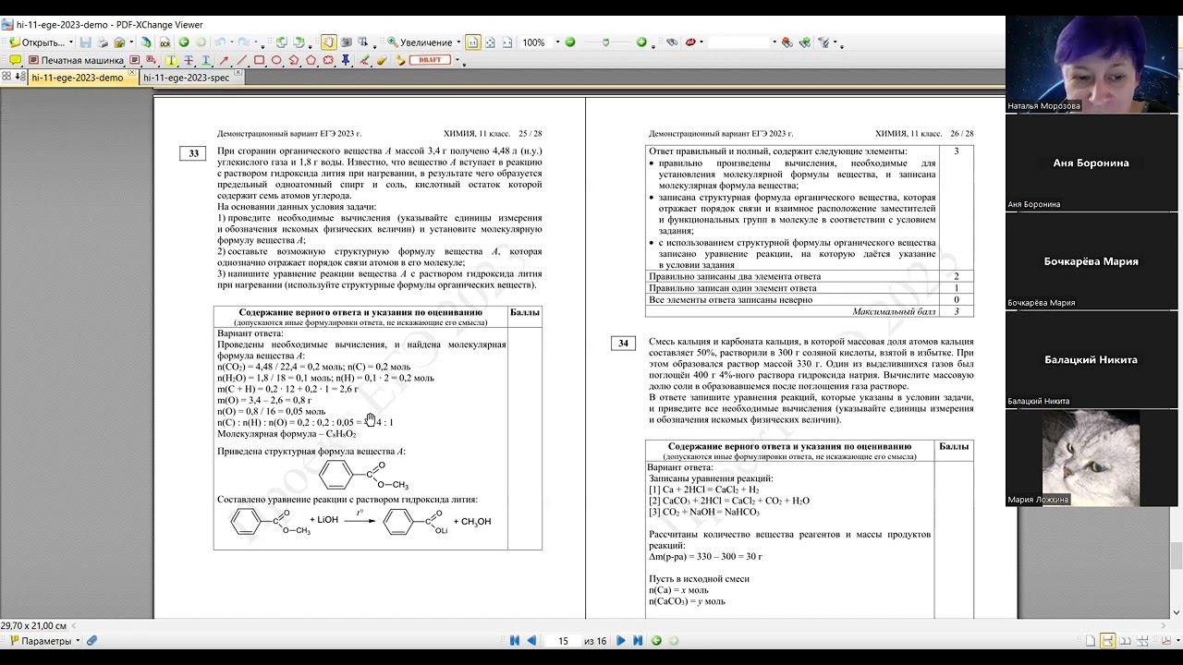
Task: Print the document with the printer icon
Action: coord(103,42)
